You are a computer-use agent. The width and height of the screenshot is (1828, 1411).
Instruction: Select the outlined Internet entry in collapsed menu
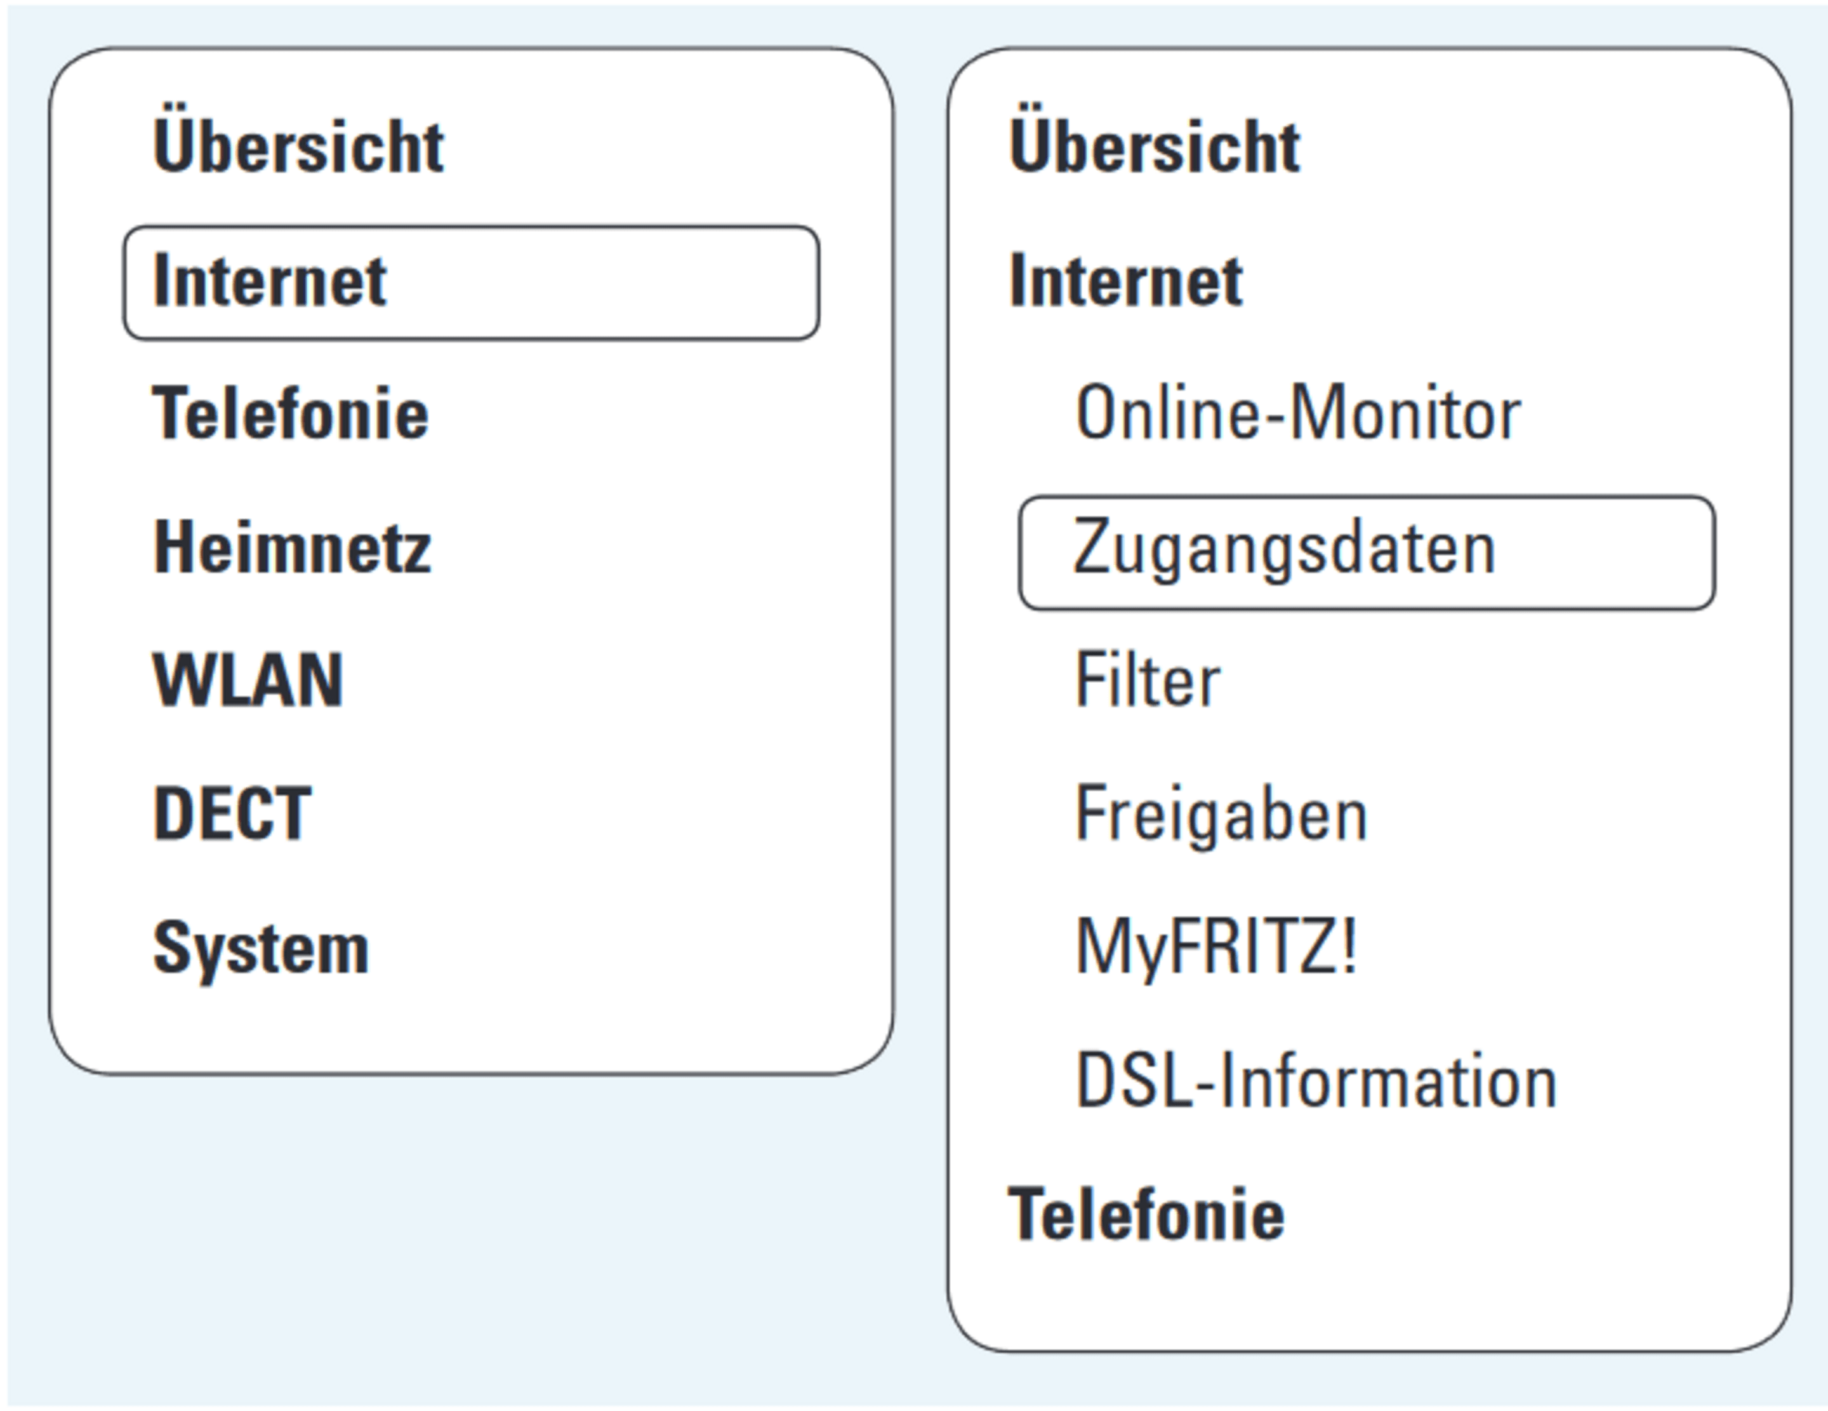470,282
